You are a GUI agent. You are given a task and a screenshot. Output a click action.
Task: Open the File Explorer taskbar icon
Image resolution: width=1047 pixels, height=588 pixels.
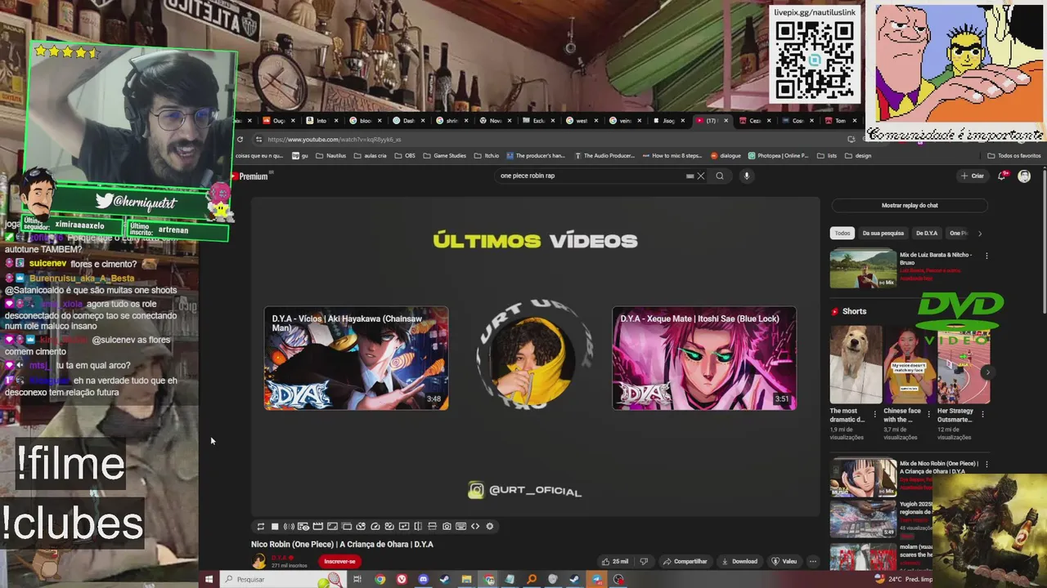tap(466, 580)
